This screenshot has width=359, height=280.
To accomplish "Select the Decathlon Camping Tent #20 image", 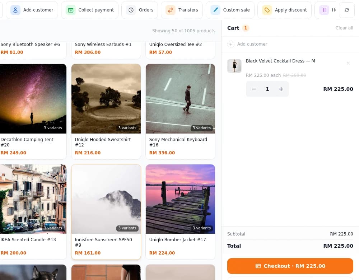I will pos(33,99).
